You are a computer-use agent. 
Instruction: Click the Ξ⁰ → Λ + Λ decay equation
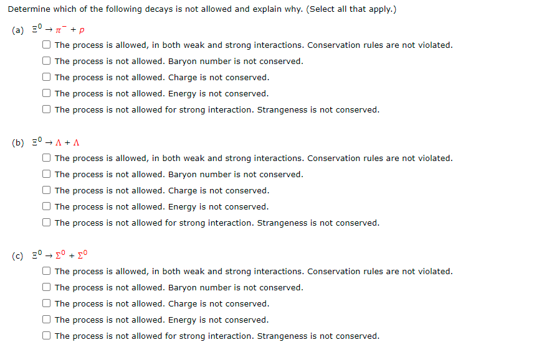pyautogui.click(x=56, y=142)
